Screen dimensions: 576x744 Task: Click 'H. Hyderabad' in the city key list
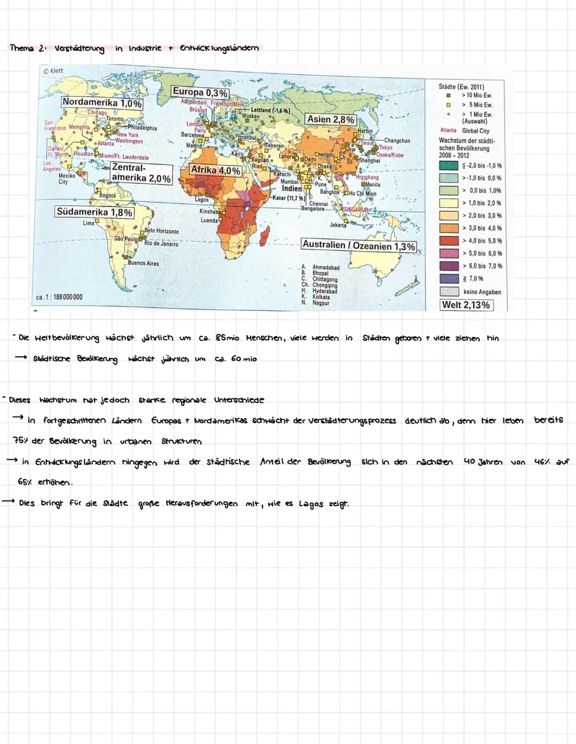coord(319,291)
